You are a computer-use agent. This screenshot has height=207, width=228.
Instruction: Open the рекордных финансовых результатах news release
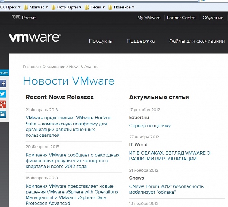click(73, 160)
